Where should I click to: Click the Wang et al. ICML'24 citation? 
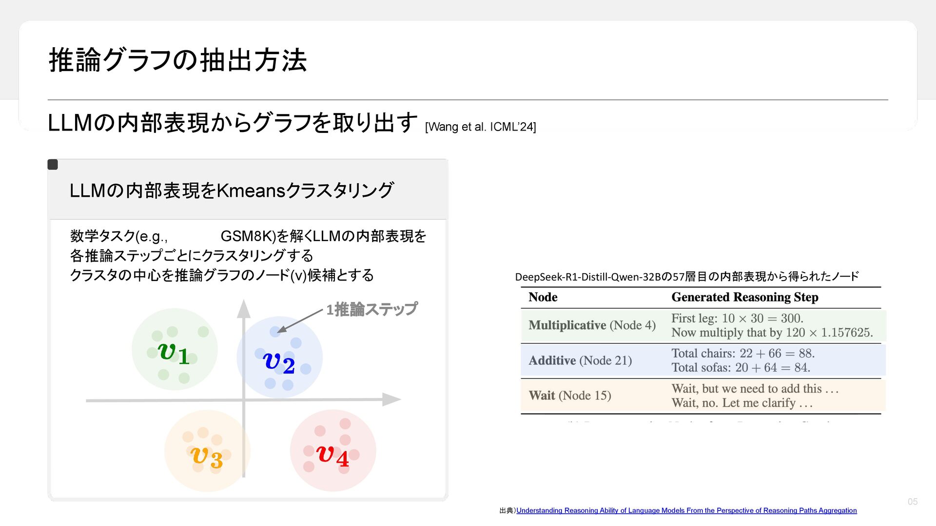(480, 127)
